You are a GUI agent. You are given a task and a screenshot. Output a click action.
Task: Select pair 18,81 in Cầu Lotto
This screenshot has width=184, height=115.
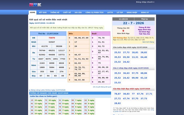135,52
